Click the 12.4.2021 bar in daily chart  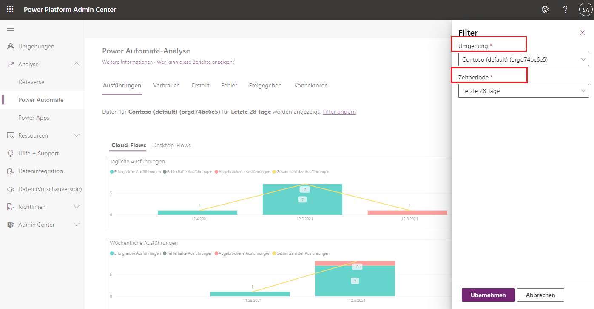(197, 212)
